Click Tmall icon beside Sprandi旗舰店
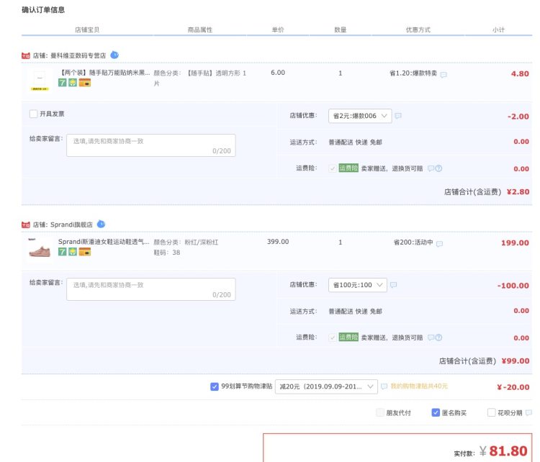 coord(26,225)
